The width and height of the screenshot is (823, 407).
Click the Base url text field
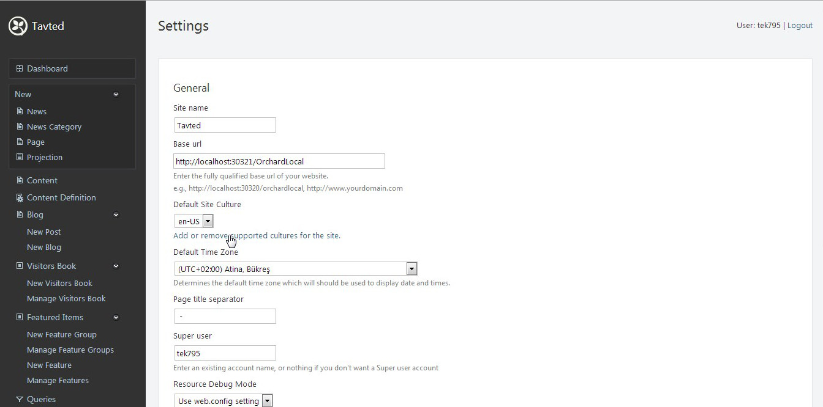[279, 161]
